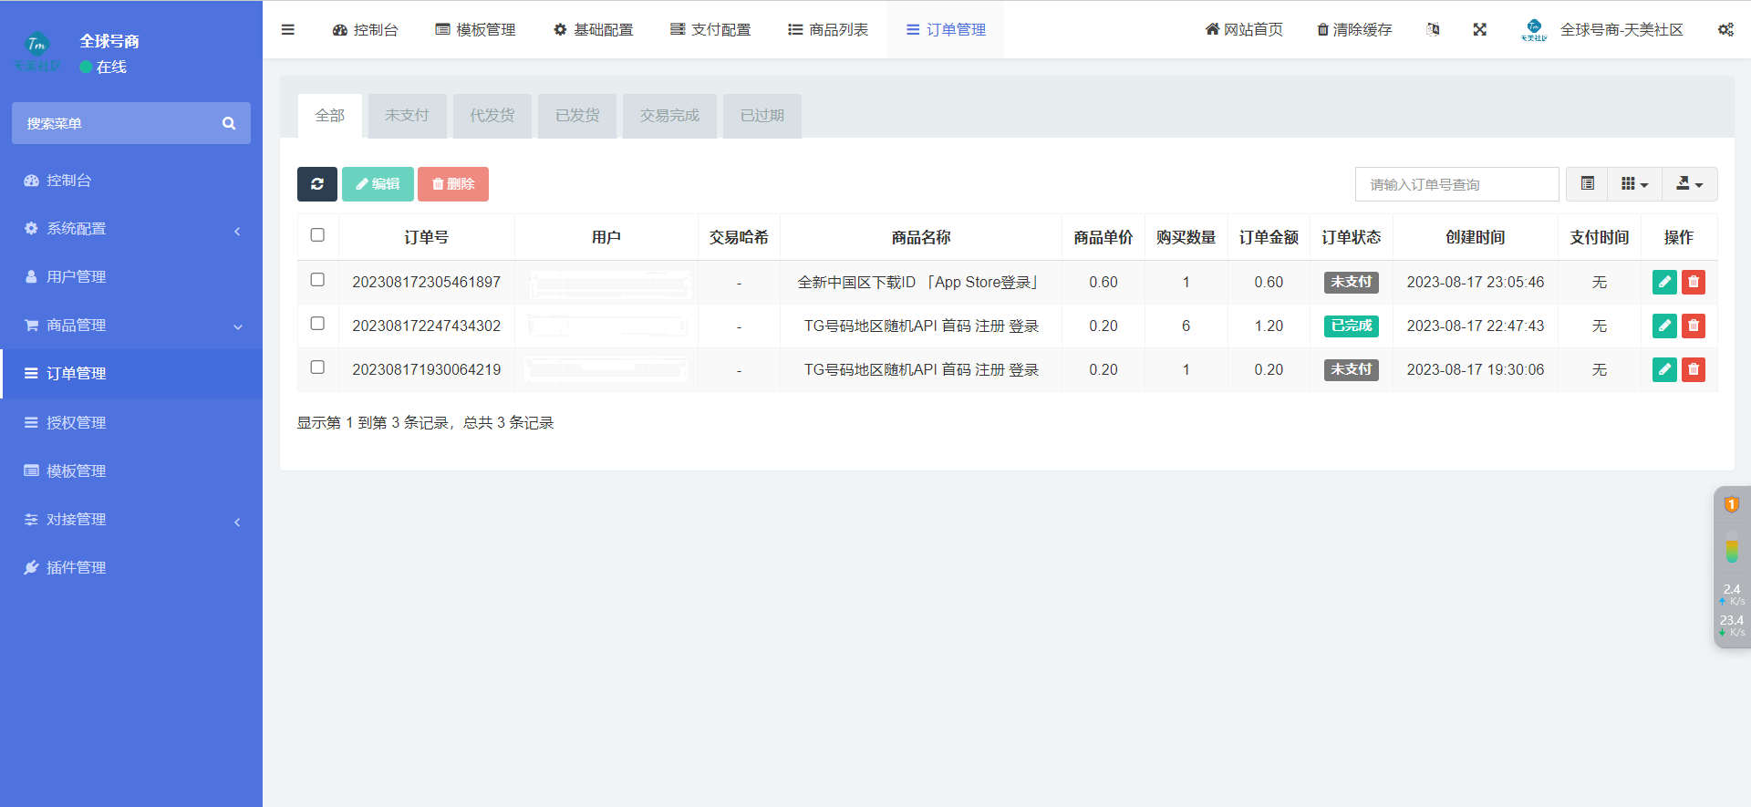The image size is (1751, 807).
Task: Expand 系统配置 in the sidebar
Action: click(x=131, y=229)
